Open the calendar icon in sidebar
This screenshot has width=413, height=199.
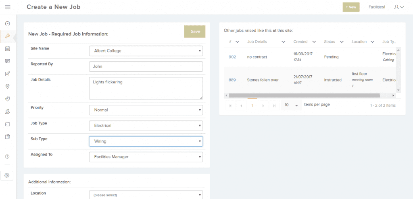click(7, 49)
